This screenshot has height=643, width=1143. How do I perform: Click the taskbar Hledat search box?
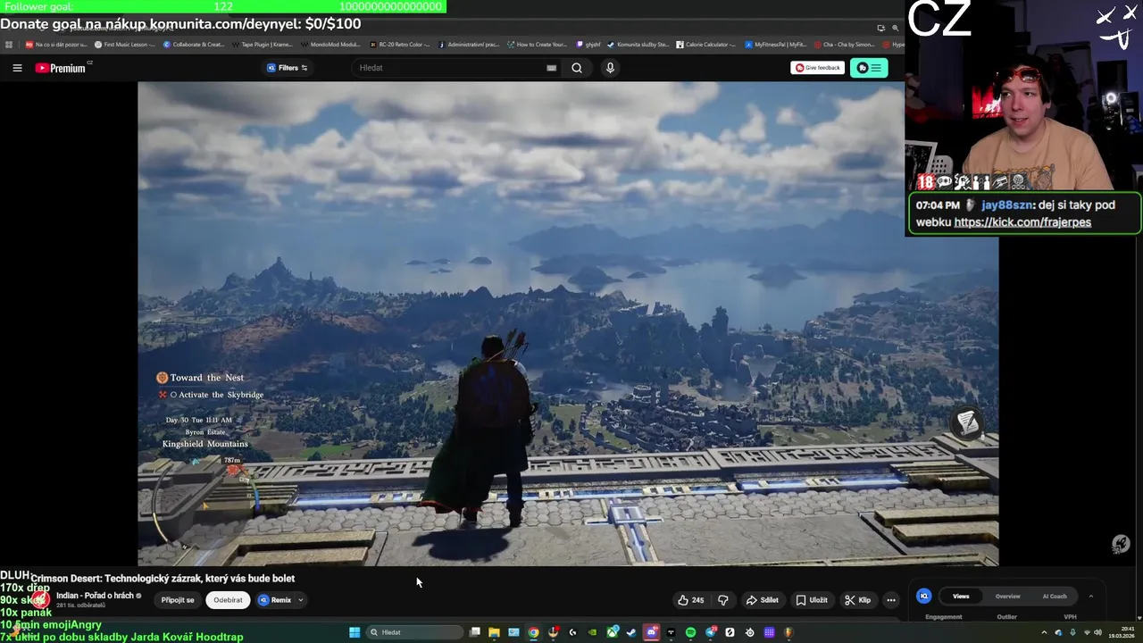tap(414, 632)
